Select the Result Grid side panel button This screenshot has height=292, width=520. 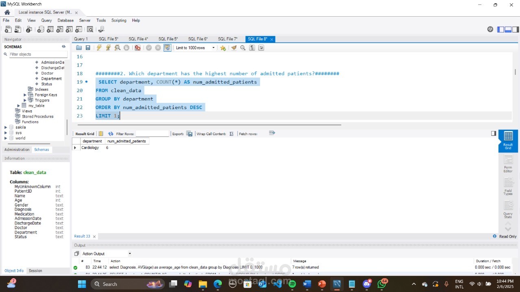[x=508, y=141]
